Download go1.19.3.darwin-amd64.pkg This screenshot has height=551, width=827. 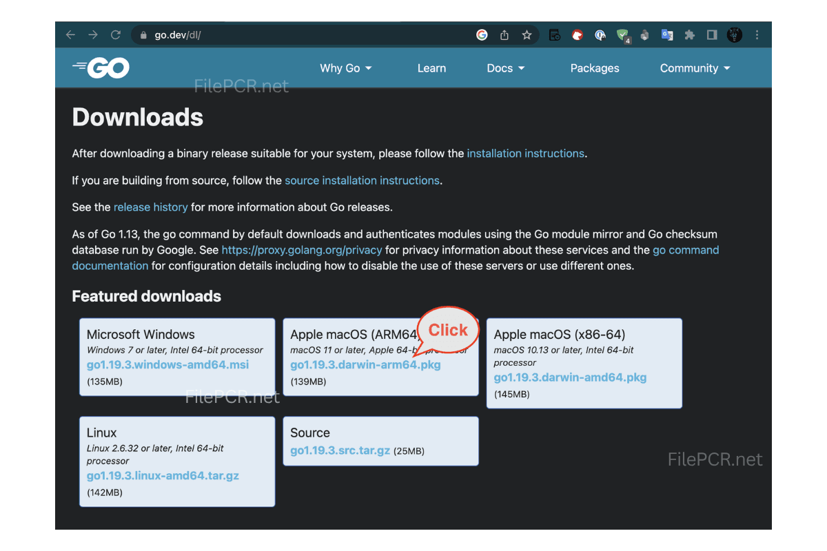(x=570, y=377)
